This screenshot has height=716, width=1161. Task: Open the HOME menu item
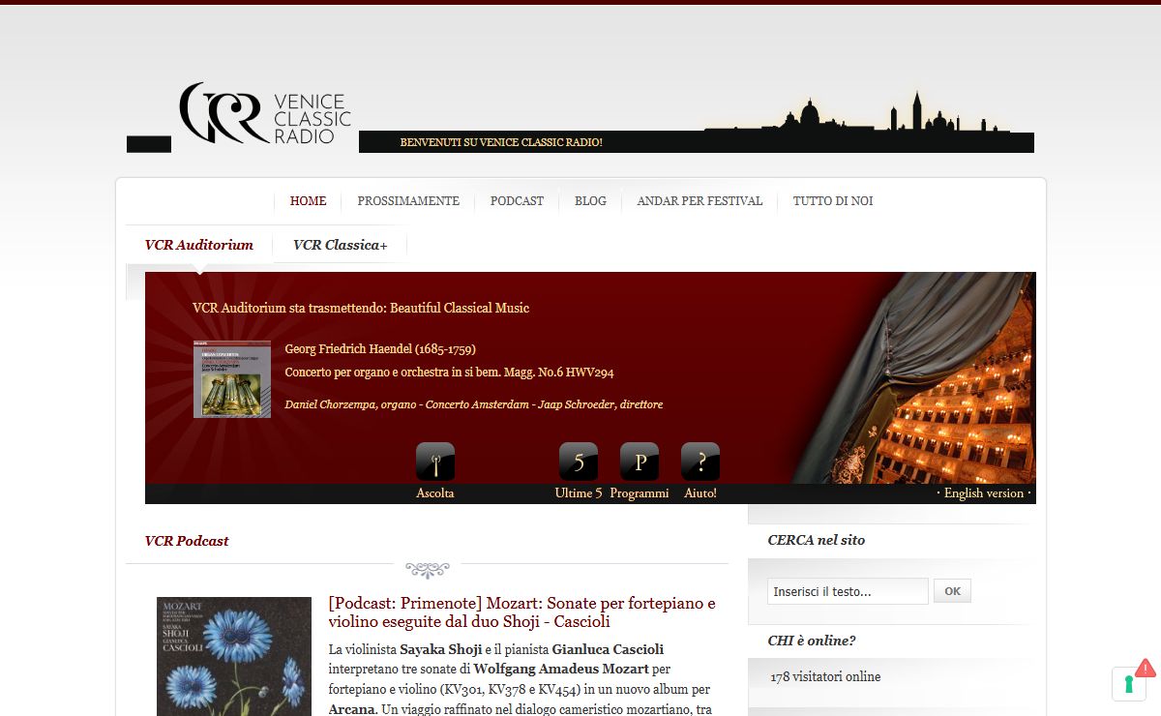(308, 201)
